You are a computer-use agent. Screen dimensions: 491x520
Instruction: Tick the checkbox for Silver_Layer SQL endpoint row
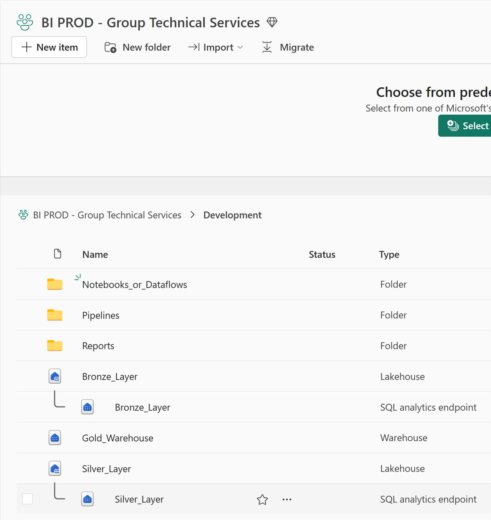[x=27, y=499]
